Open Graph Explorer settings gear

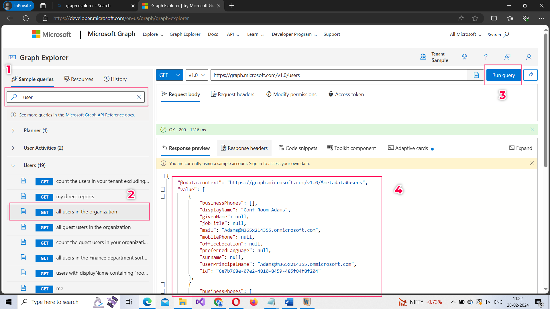coord(464,57)
